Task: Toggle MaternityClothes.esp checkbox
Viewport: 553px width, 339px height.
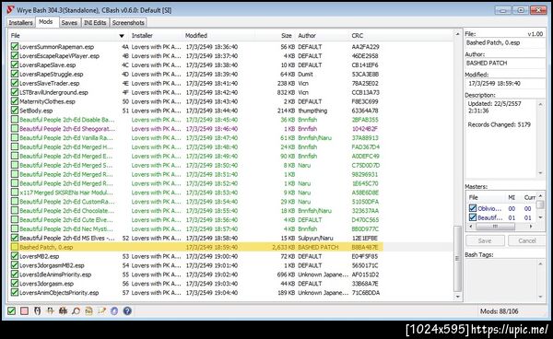Action: click(15, 101)
